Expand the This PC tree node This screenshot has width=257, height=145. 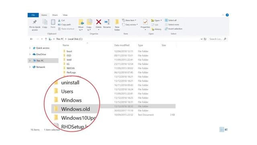pyautogui.click(x=30, y=60)
